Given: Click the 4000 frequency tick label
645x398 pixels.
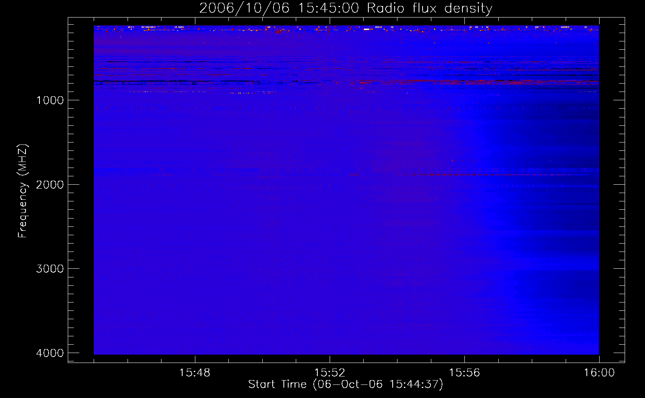Looking at the screenshot, I should (x=50, y=353).
